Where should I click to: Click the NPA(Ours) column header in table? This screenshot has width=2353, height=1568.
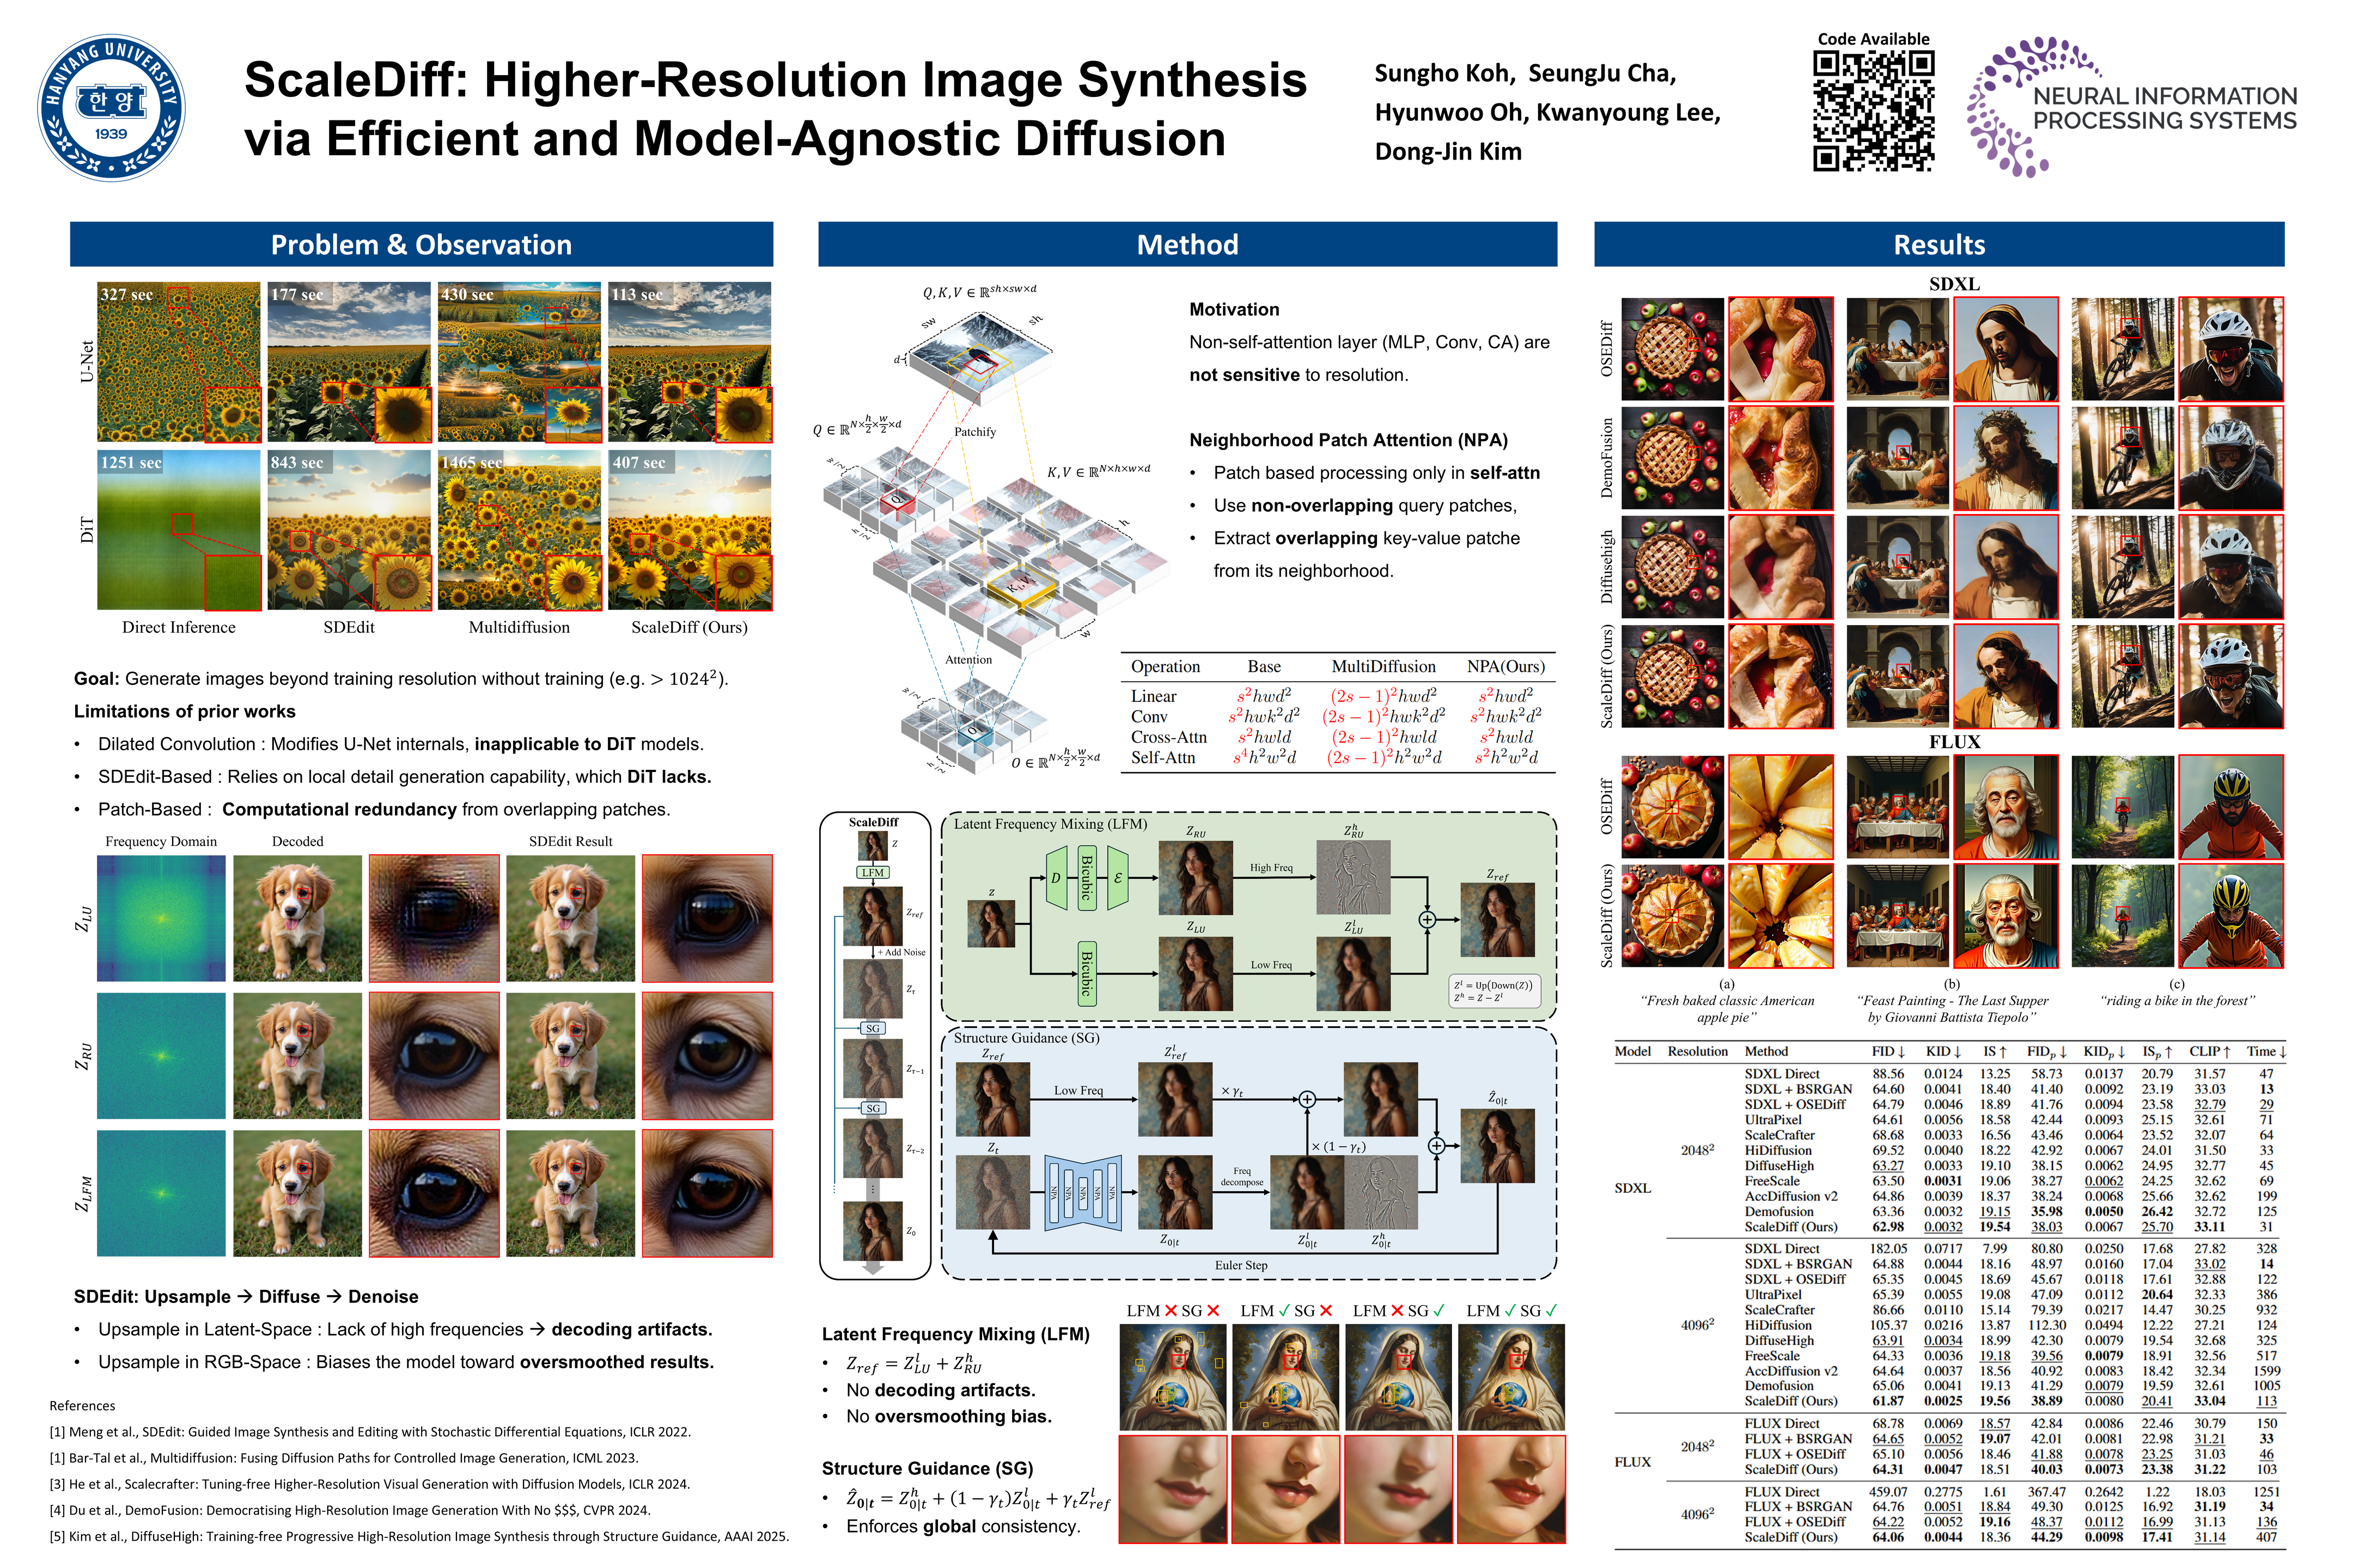click(x=1504, y=667)
